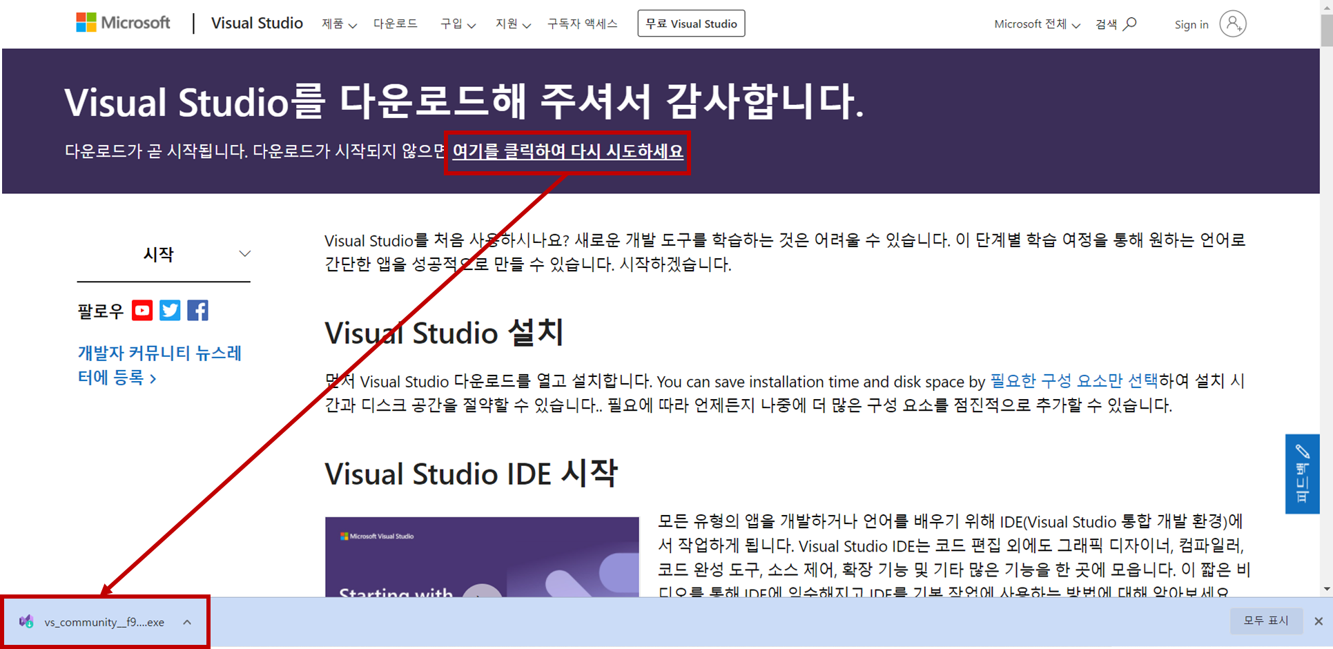This screenshot has height=649, width=1333.
Task: Open the YouTube follow icon
Action: click(142, 311)
